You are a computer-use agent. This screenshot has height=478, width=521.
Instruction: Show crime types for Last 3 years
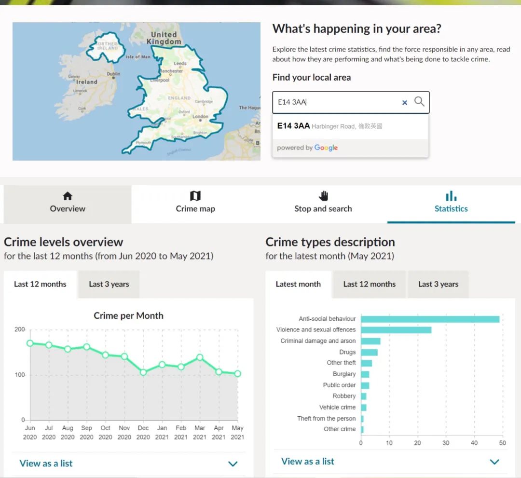tap(438, 284)
